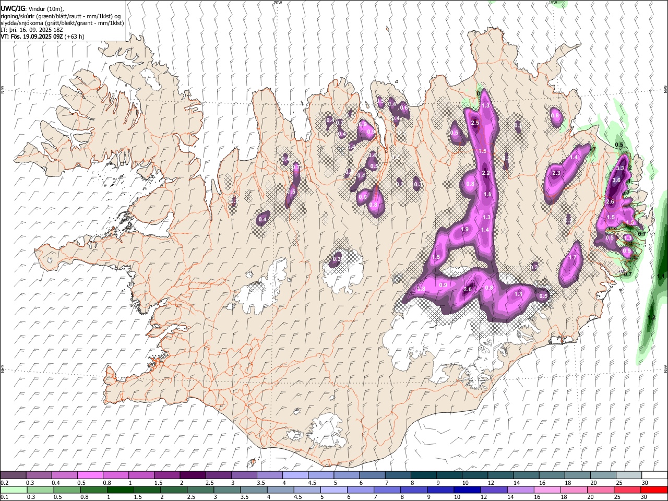This screenshot has height=501, width=668.
Task: Click the 3.6 precipitation label on east coast
Action: pos(616,180)
